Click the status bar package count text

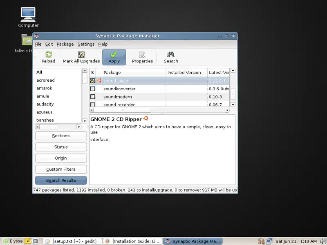(135, 190)
